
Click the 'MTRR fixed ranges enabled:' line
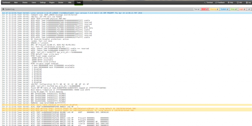(29, 56)
